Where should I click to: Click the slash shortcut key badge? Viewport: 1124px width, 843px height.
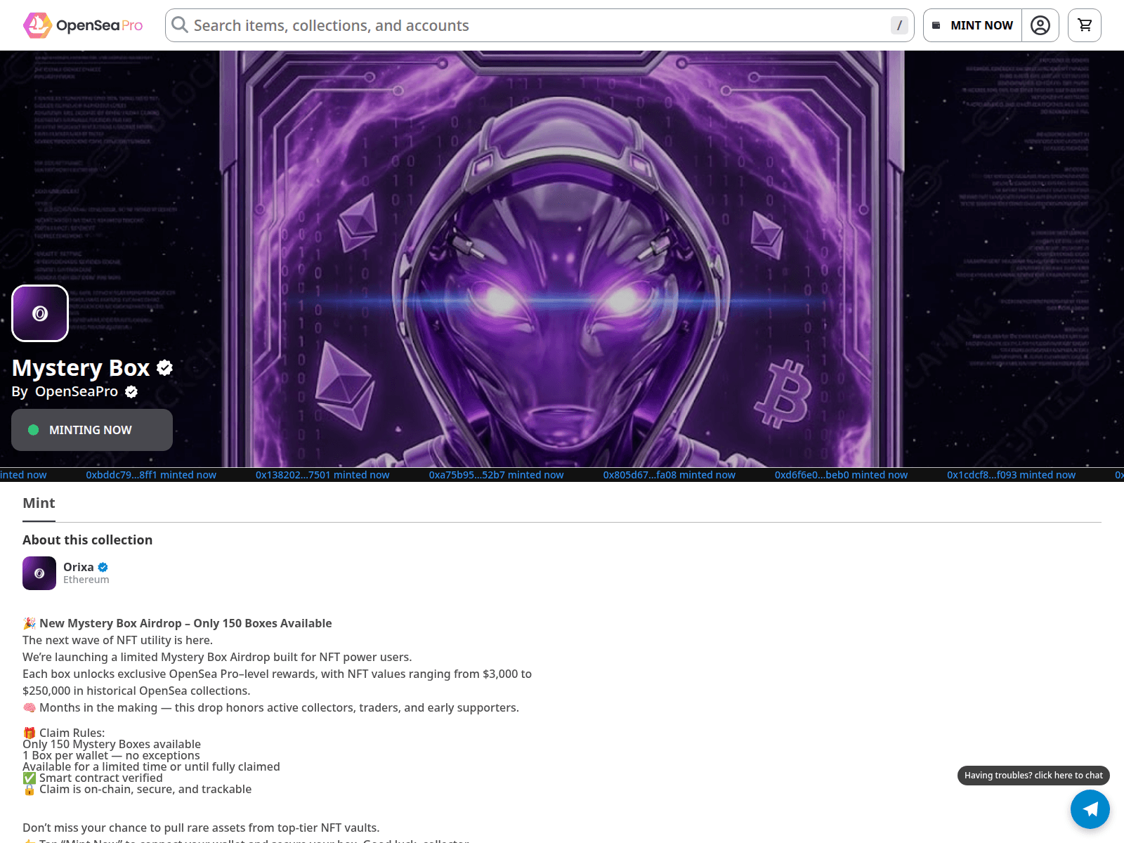click(899, 25)
